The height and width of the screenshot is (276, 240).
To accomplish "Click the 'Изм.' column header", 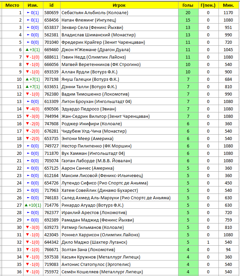I will 33,5.
